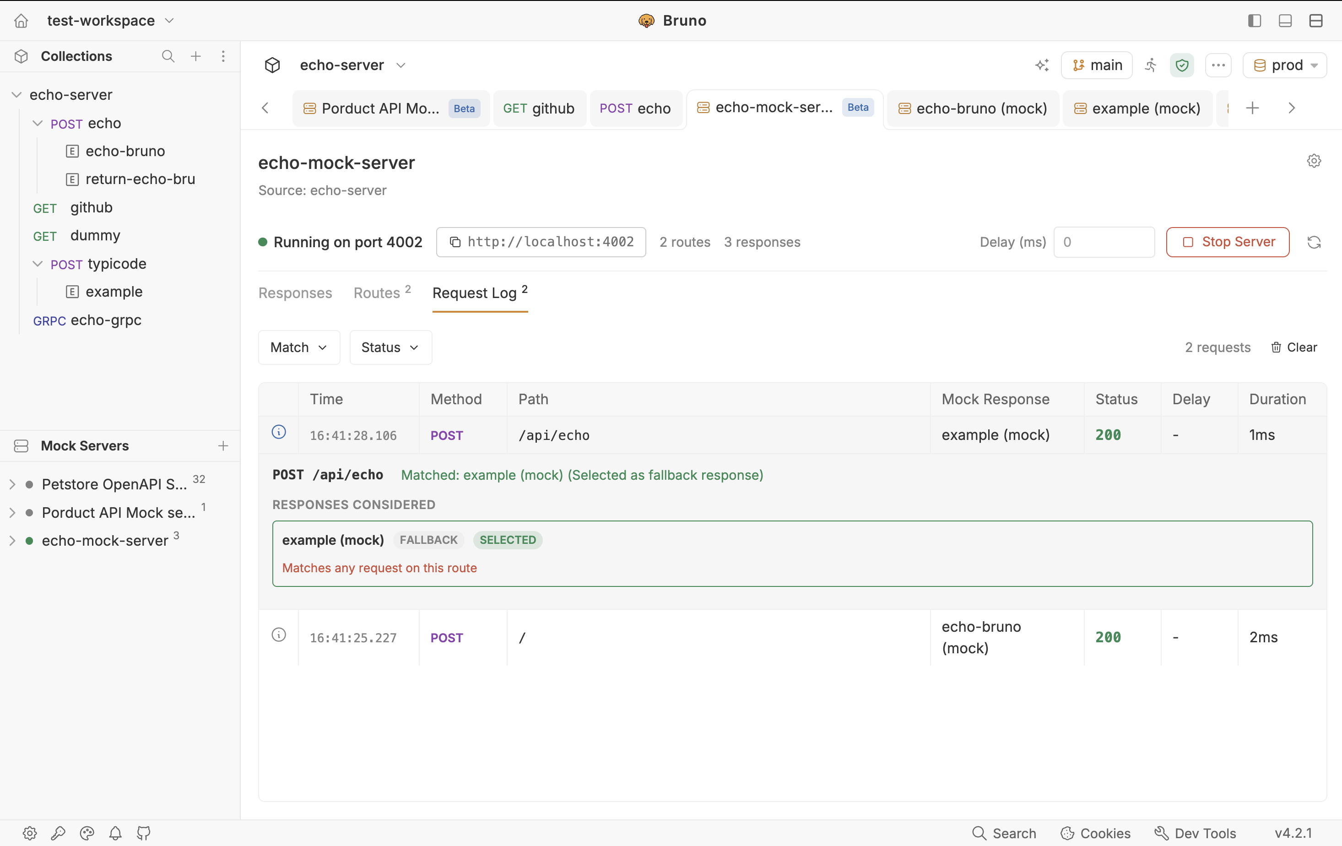Open the ellipsis more-options button
This screenshot has height=846, width=1342.
click(1218, 65)
